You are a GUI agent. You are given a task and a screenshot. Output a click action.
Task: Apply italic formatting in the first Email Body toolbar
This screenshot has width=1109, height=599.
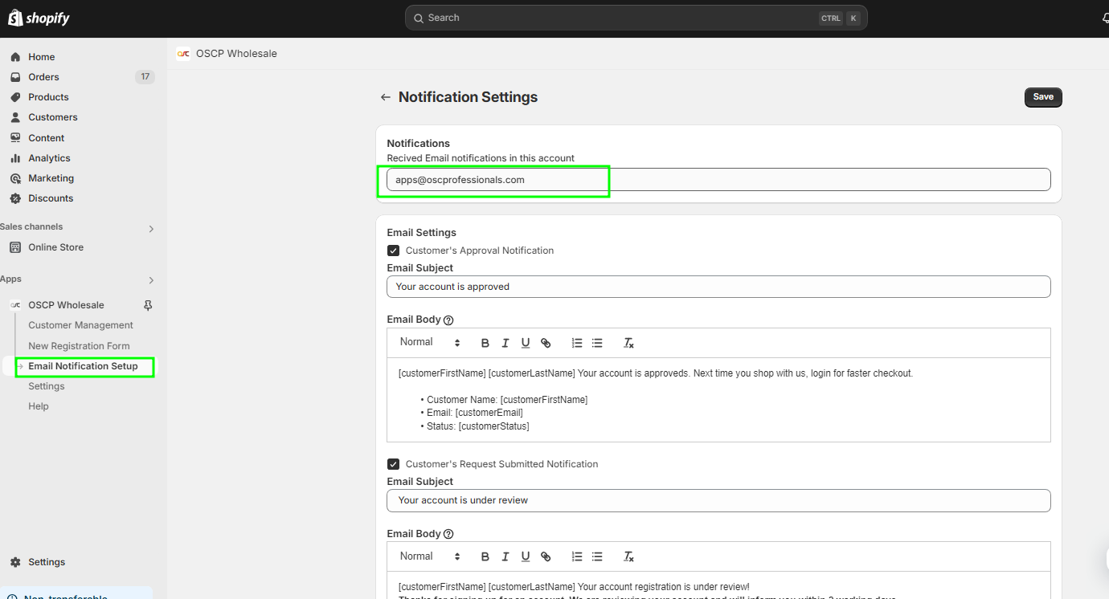(x=505, y=342)
